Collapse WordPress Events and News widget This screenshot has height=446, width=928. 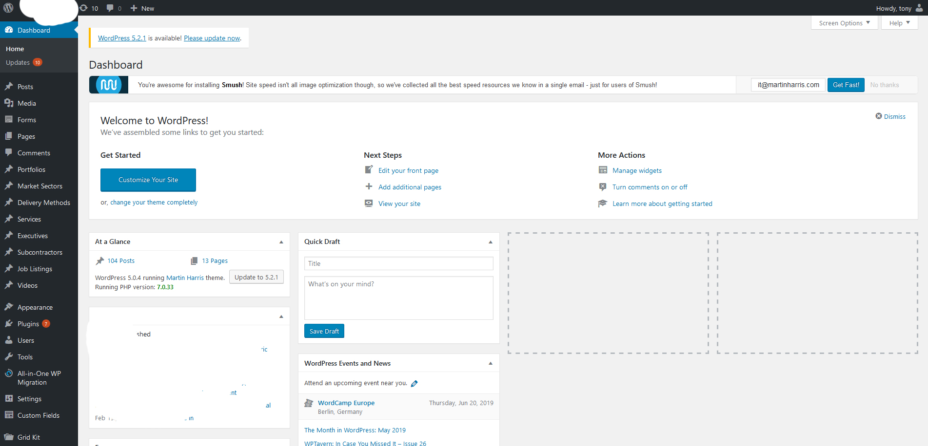[491, 364]
